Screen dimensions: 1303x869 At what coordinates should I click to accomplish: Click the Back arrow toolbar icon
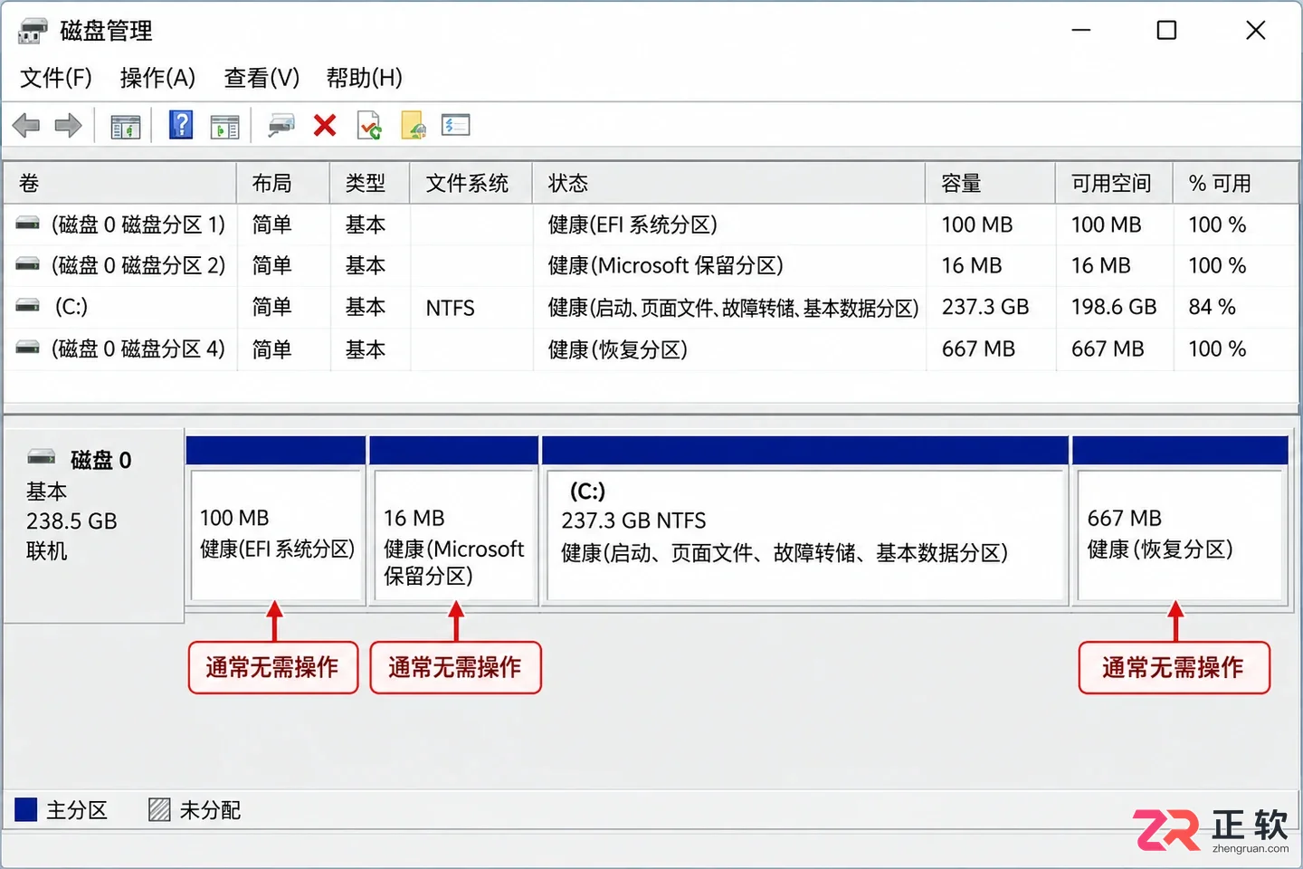click(26, 126)
